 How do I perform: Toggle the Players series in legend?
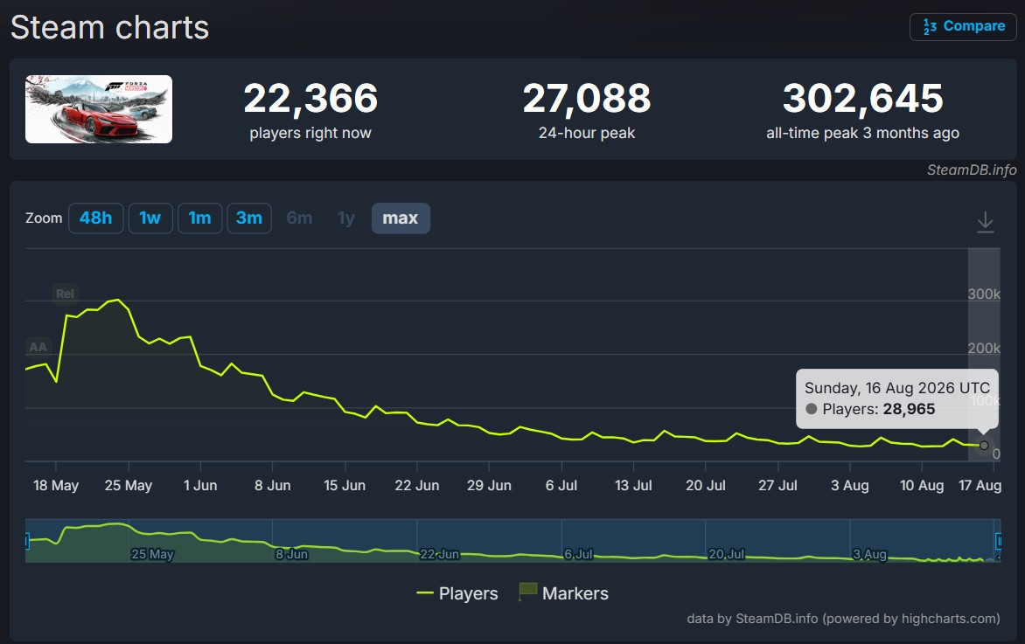(457, 593)
